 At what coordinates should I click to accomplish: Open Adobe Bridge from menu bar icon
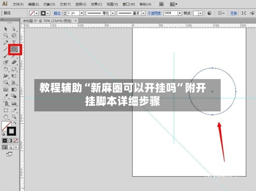pyautogui.click(x=161, y=4)
